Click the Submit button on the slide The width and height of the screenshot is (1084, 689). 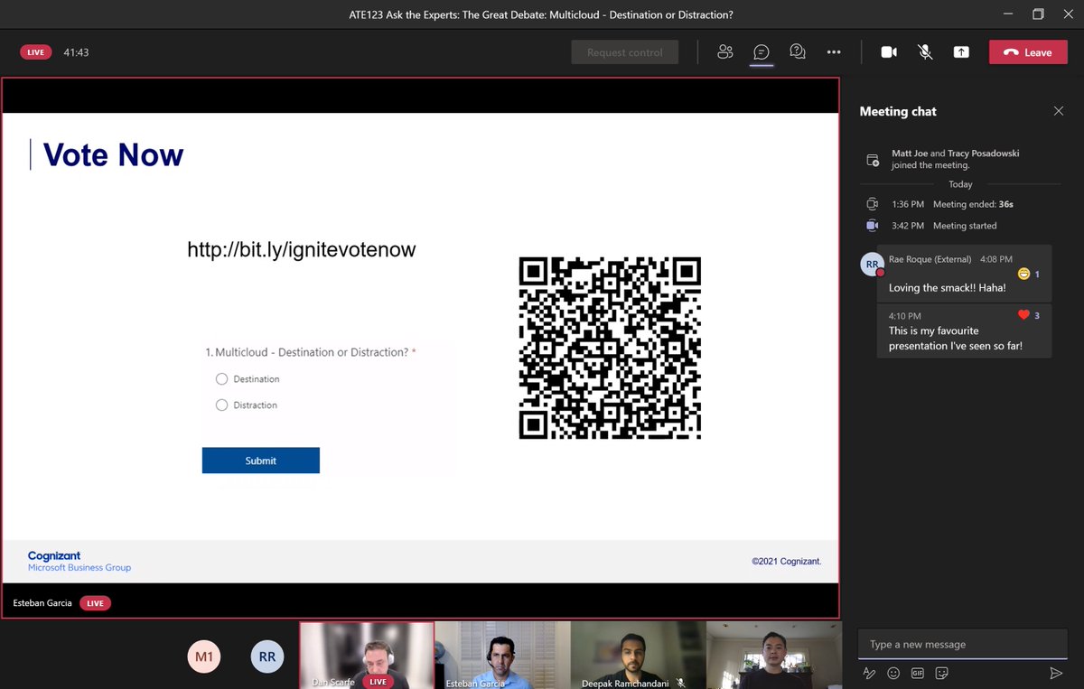tap(261, 461)
